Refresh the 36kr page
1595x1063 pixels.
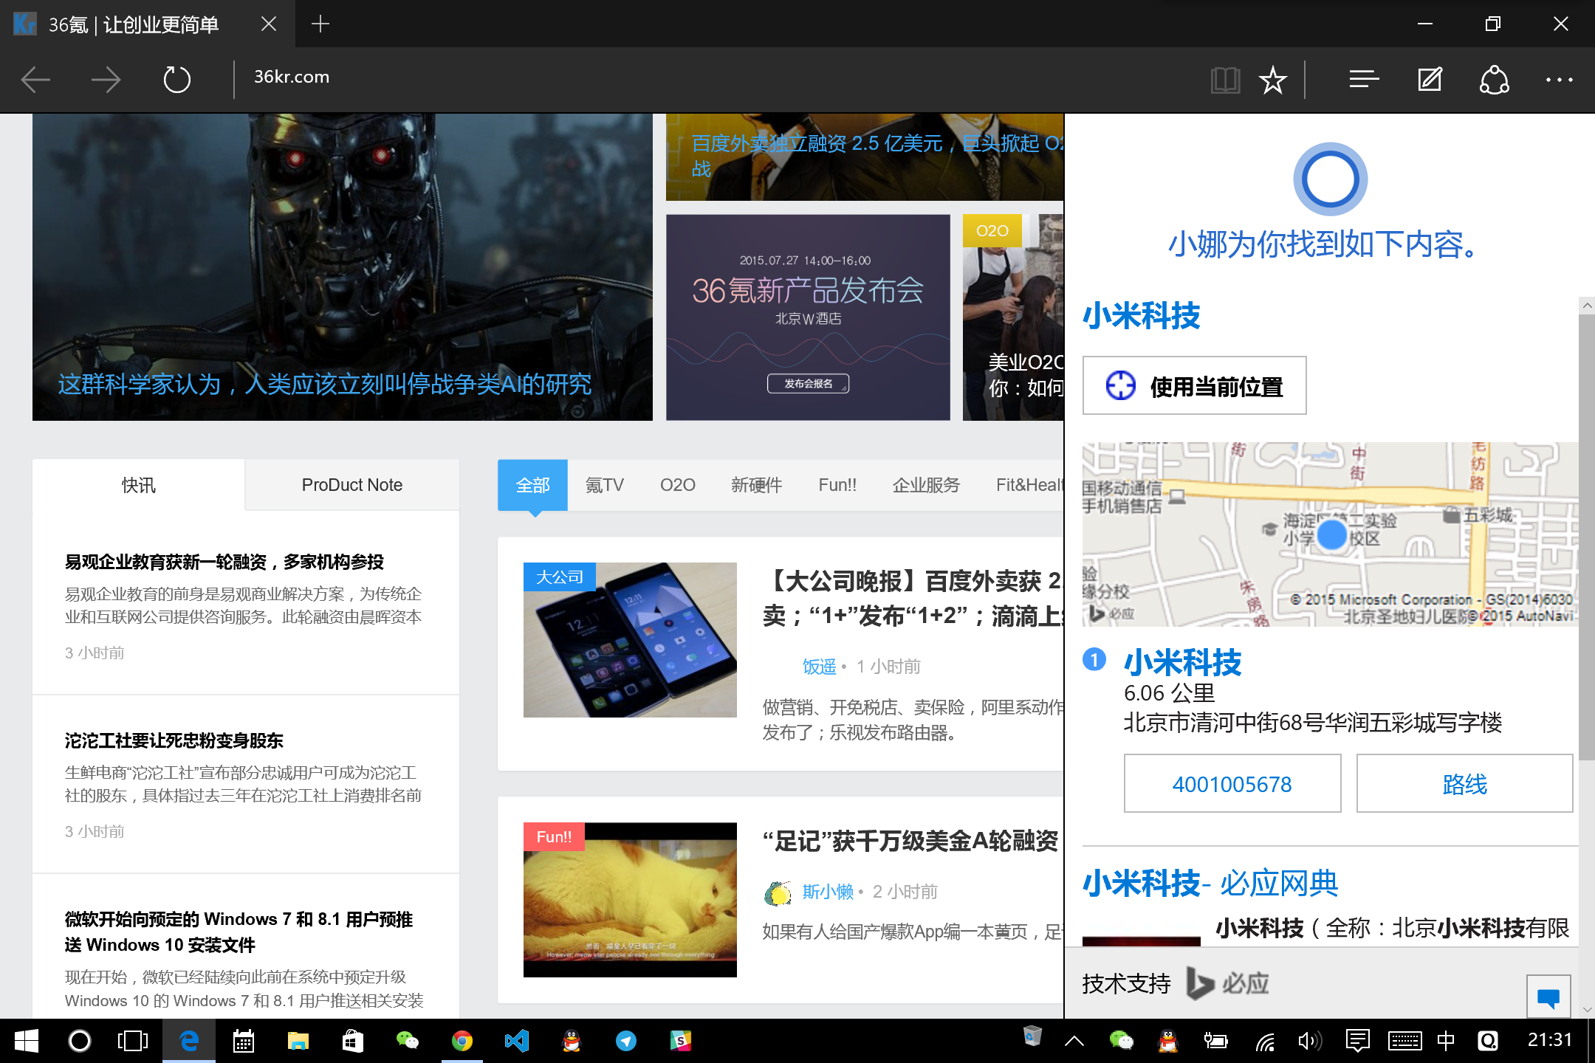click(176, 79)
